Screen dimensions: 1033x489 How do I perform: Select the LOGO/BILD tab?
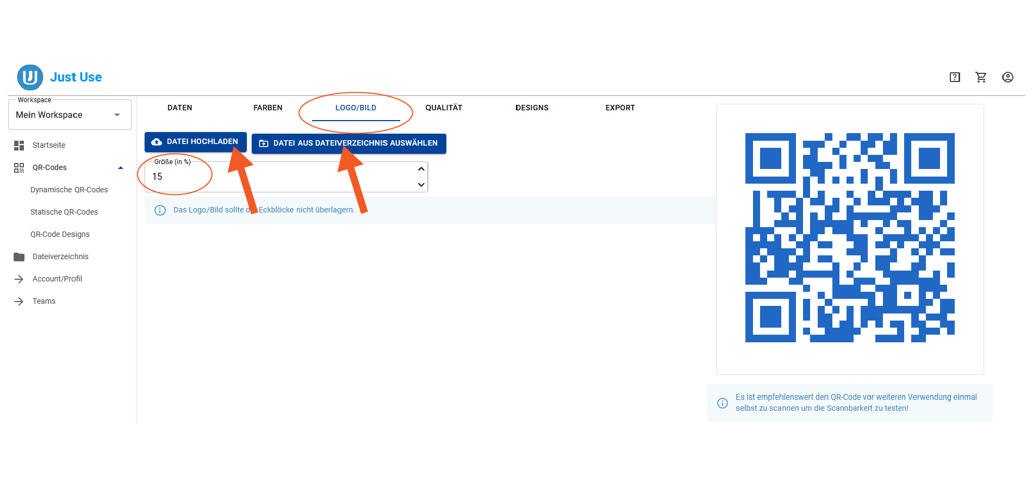point(356,108)
